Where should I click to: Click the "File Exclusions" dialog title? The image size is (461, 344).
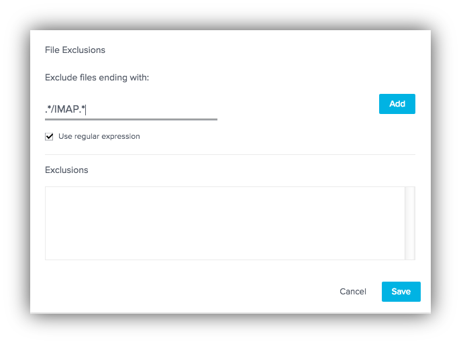(75, 50)
